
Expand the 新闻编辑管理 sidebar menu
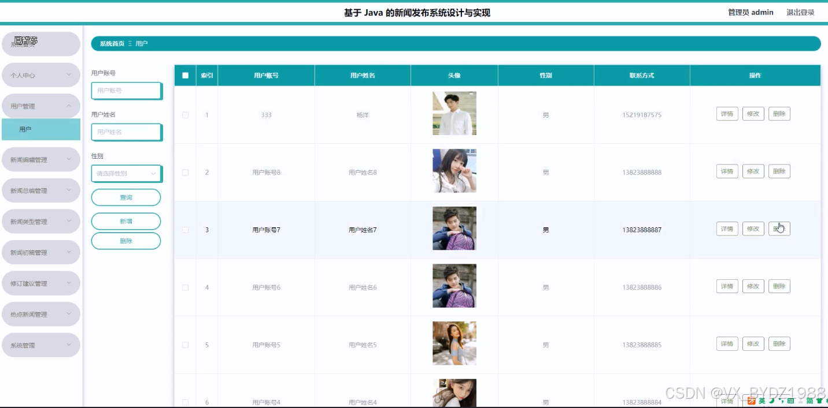(x=40, y=160)
